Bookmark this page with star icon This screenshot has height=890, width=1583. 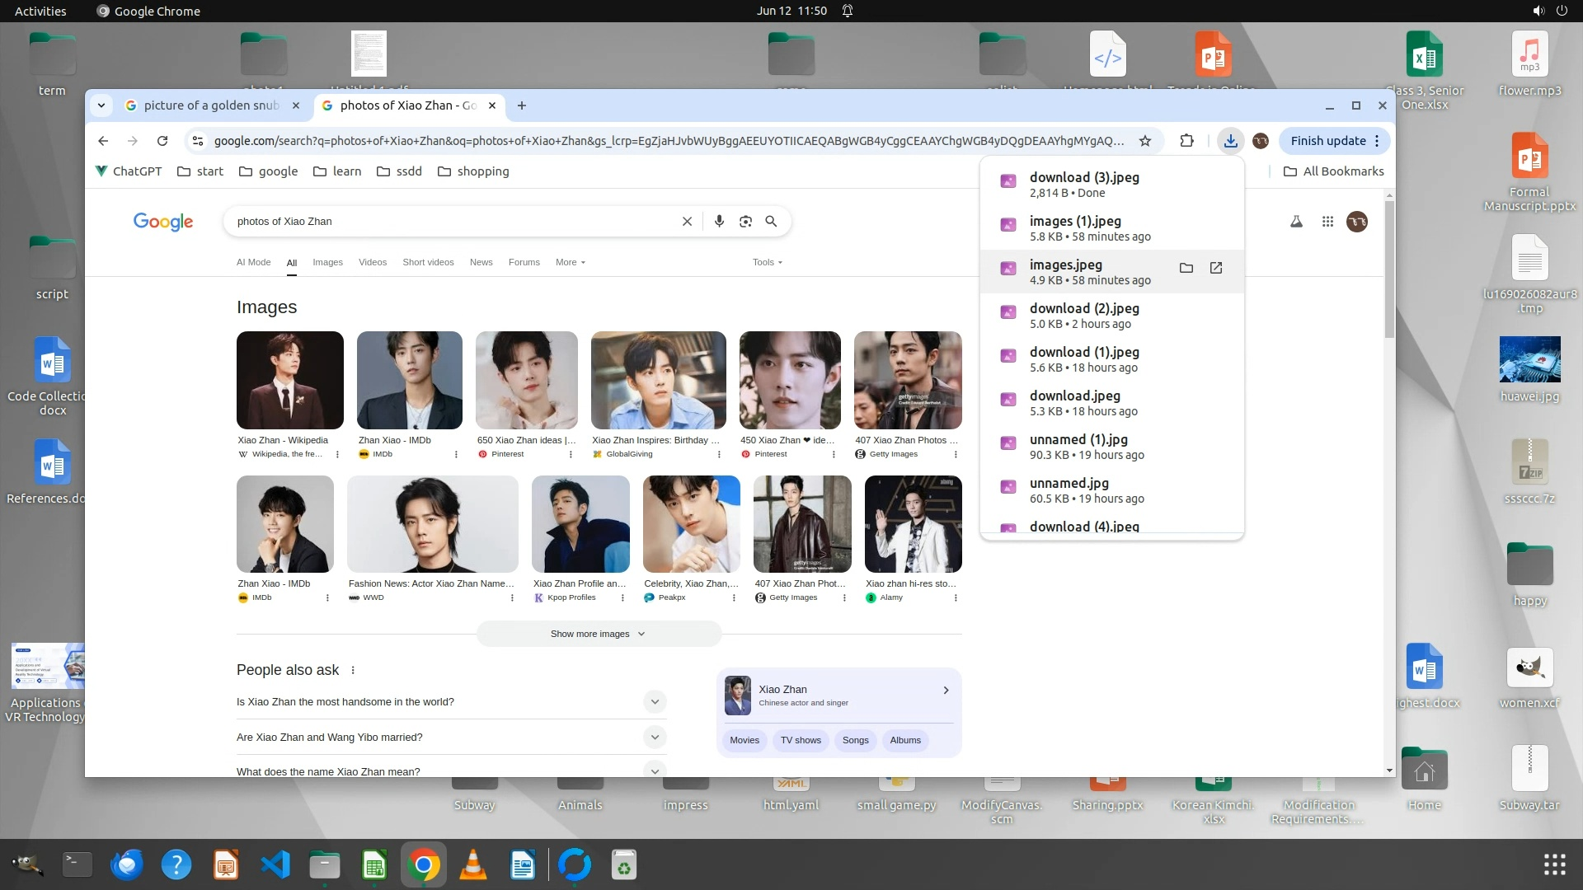click(1145, 141)
